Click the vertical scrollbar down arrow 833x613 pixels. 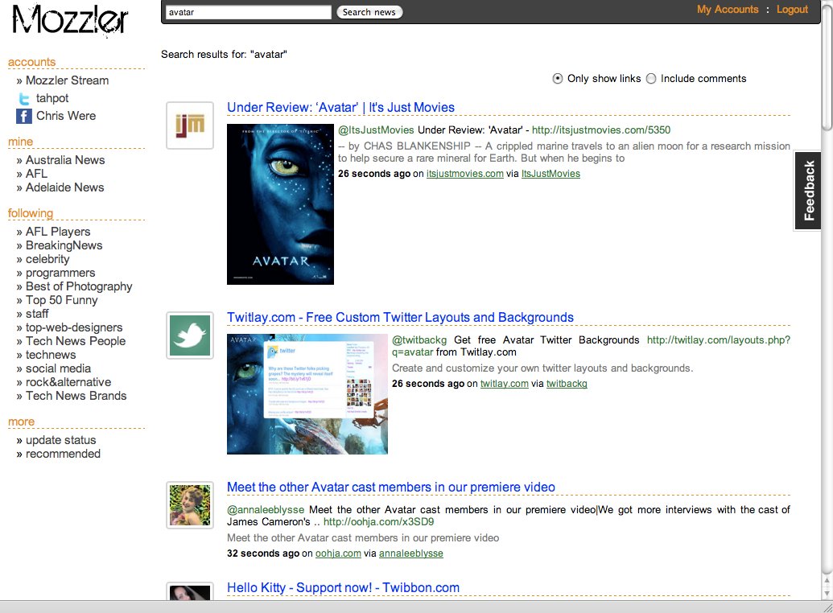(827, 592)
